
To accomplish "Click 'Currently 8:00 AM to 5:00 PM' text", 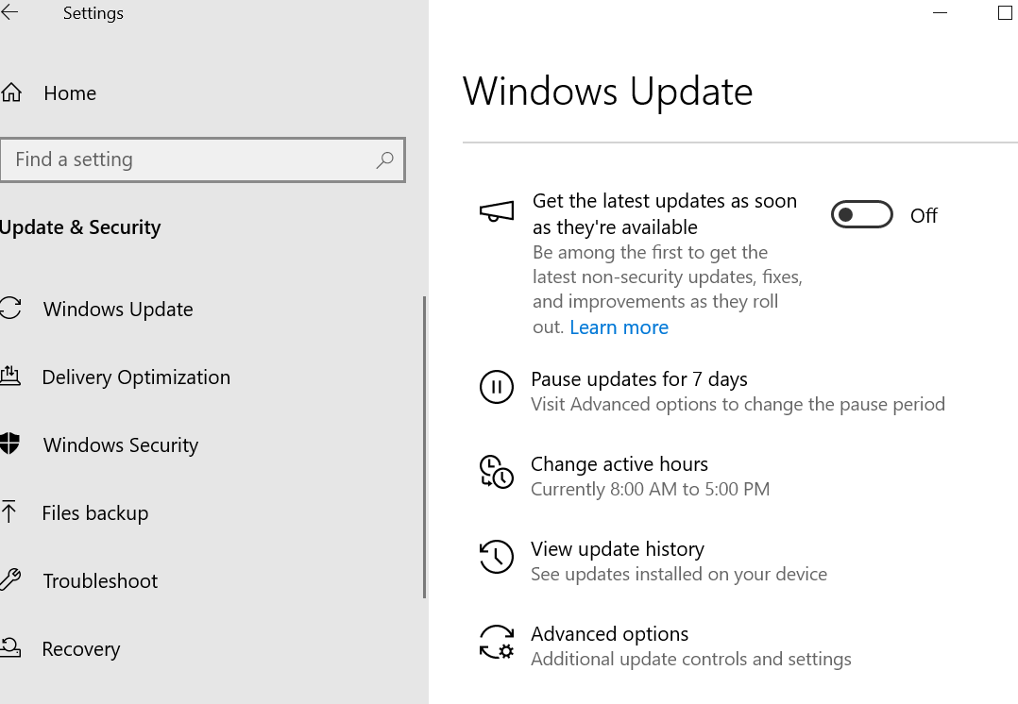I will (650, 489).
